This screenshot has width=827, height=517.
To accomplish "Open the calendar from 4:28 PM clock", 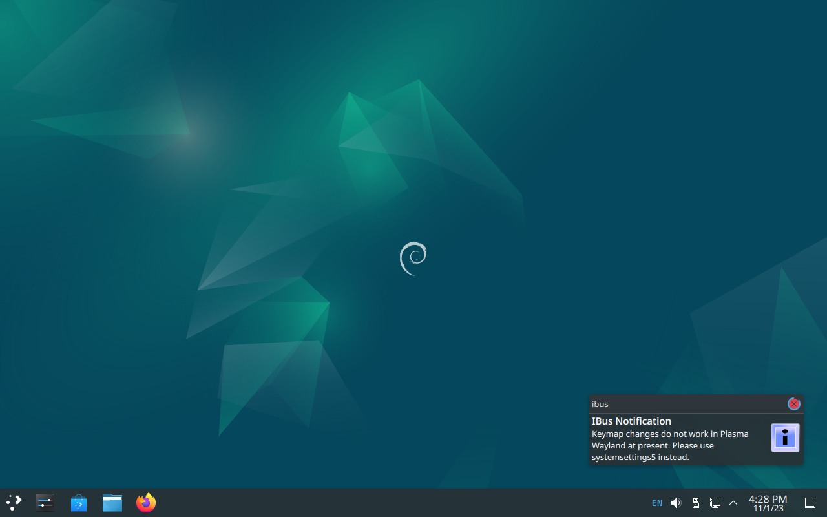I will pos(768,499).
